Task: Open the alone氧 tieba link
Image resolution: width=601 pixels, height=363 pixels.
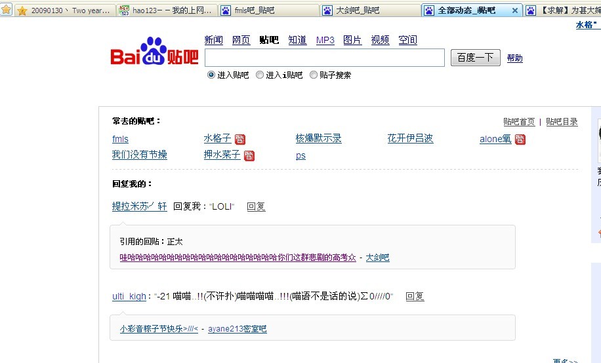Action: click(495, 139)
